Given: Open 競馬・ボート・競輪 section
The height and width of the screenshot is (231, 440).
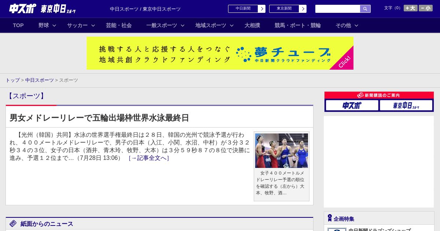Looking at the screenshot, I should (x=298, y=25).
